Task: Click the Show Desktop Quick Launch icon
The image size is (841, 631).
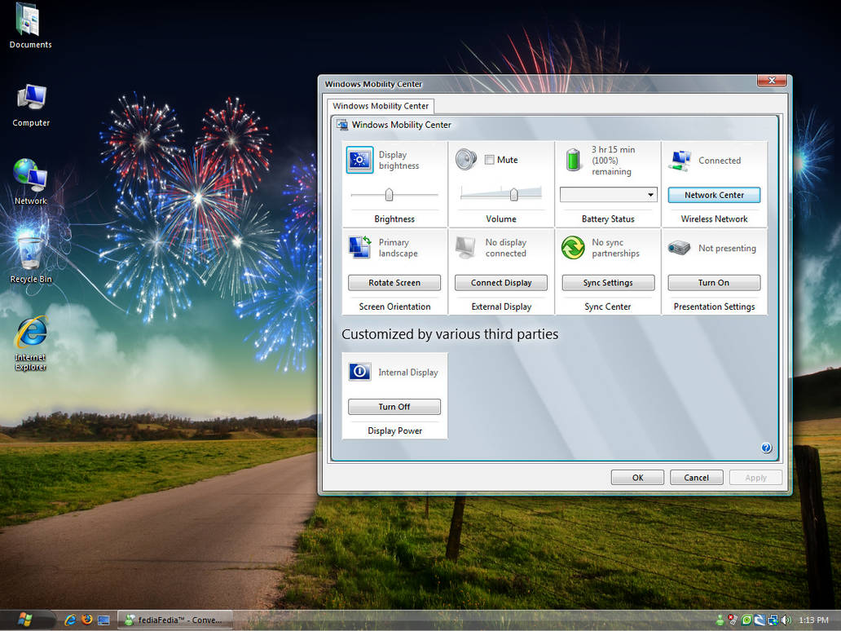Action: [x=104, y=620]
